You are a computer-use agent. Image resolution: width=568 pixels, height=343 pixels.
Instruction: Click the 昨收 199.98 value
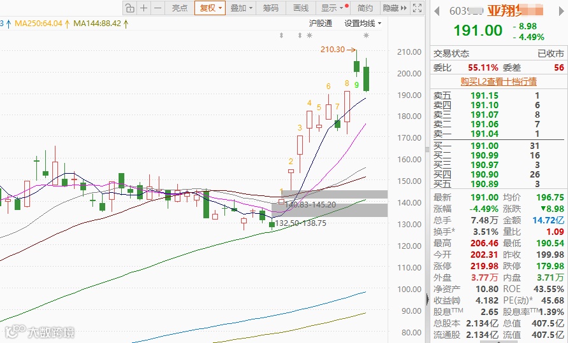click(550, 255)
